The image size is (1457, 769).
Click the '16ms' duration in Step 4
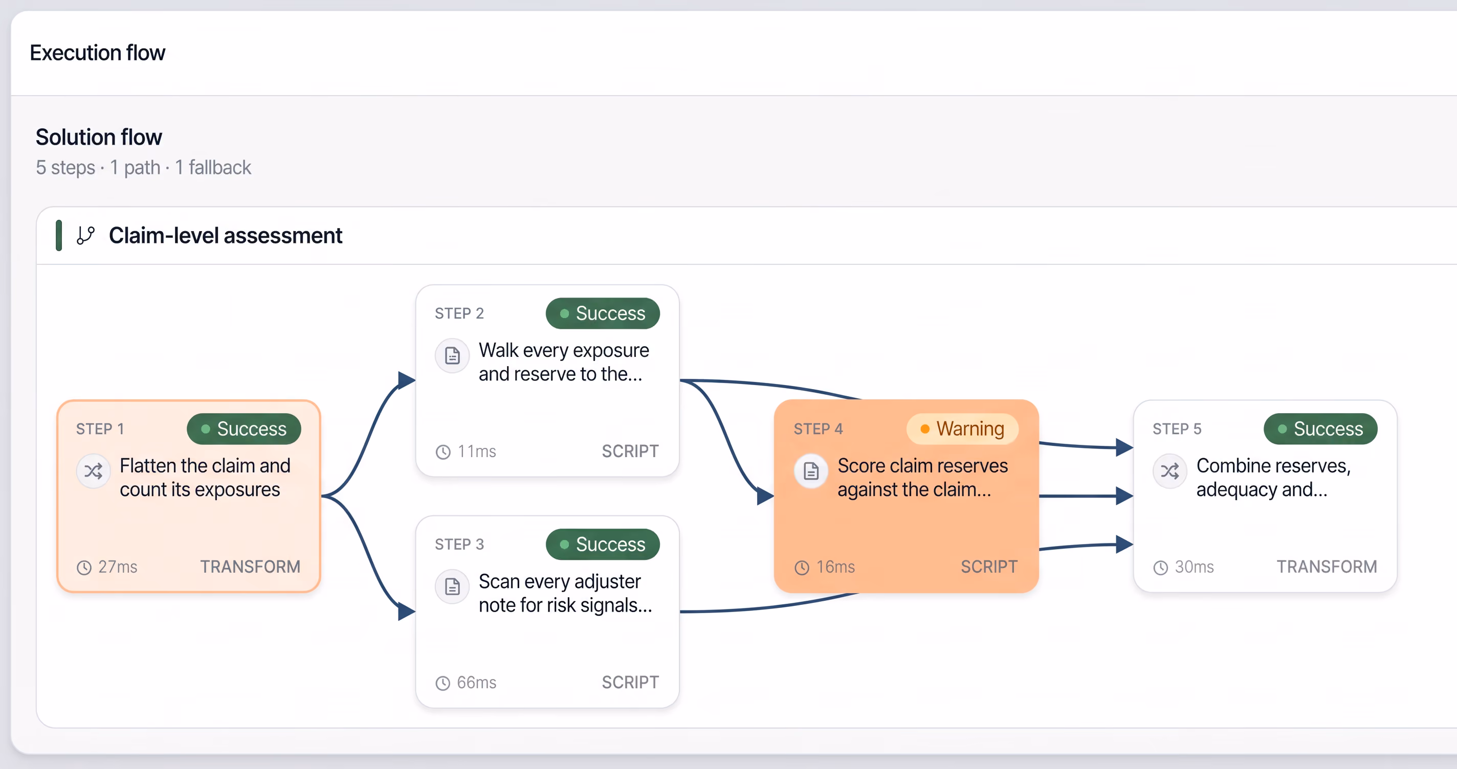click(x=835, y=567)
